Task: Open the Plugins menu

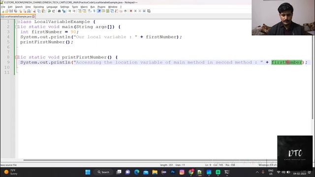Action: coord(101,7)
